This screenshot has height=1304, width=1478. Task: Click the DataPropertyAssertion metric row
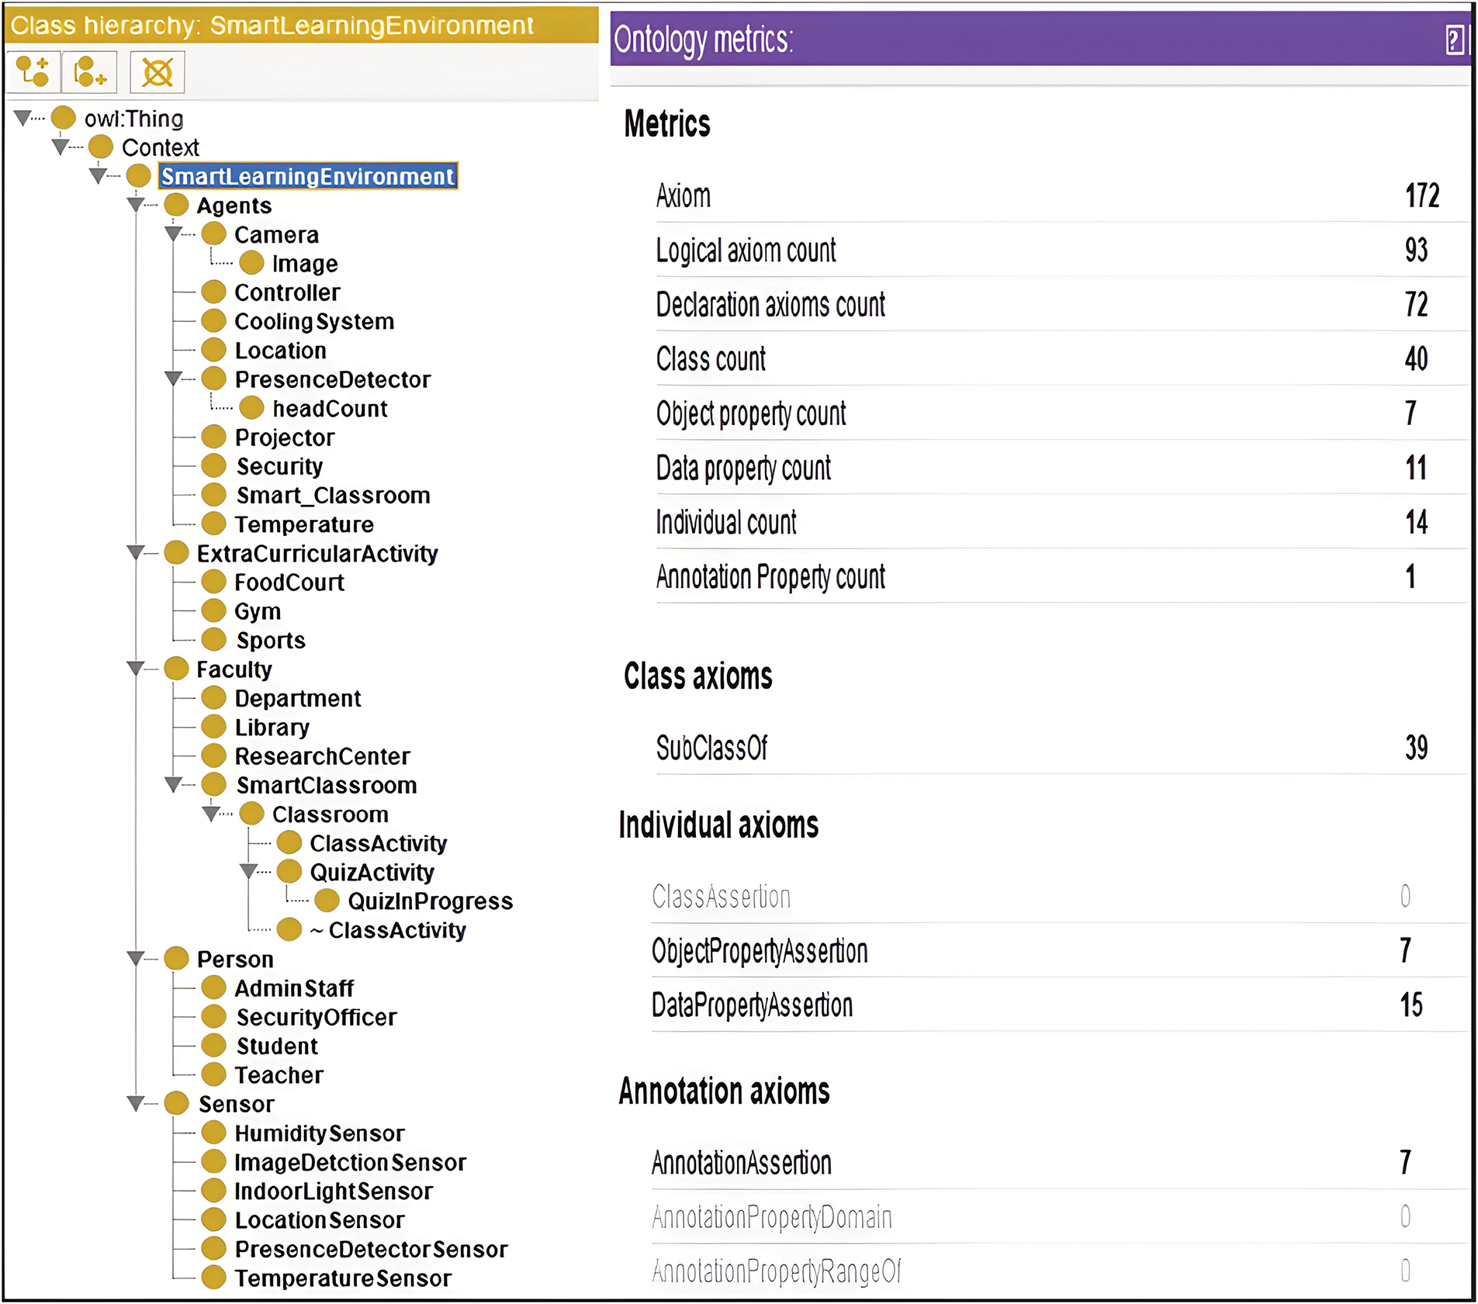[x=1040, y=1005]
